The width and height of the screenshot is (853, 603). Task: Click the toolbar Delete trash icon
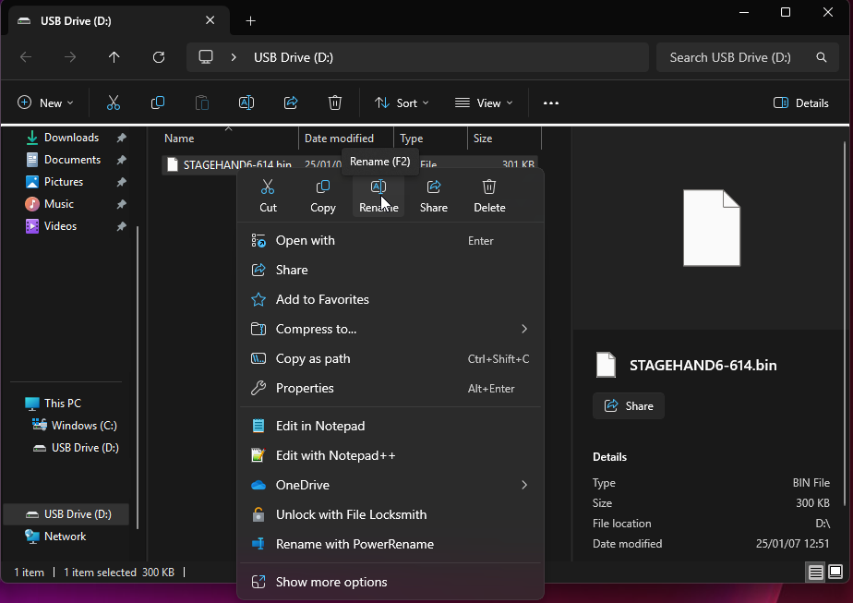(335, 103)
